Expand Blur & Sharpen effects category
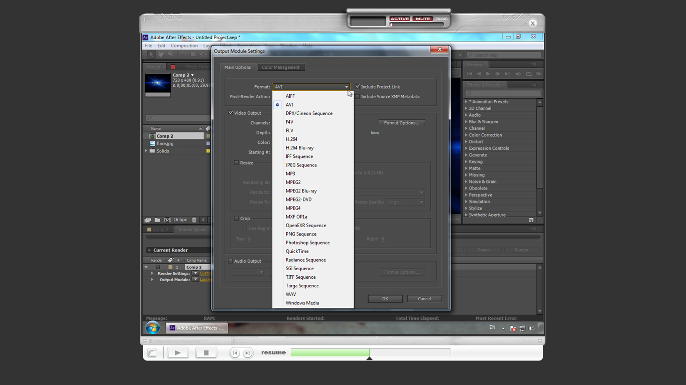The image size is (686, 385). (x=466, y=122)
